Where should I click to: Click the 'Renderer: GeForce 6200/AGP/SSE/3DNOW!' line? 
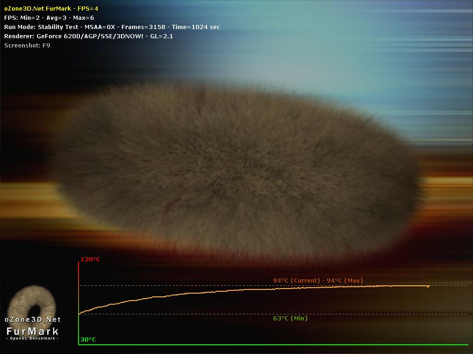tap(89, 36)
